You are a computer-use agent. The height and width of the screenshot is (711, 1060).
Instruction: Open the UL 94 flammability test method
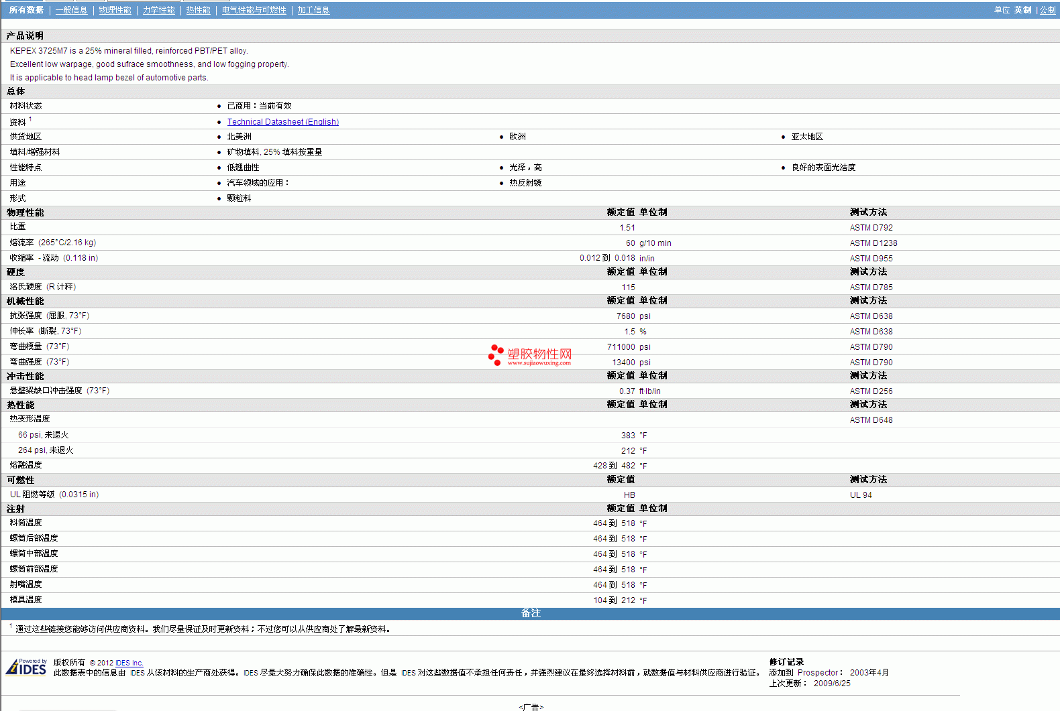click(861, 495)
